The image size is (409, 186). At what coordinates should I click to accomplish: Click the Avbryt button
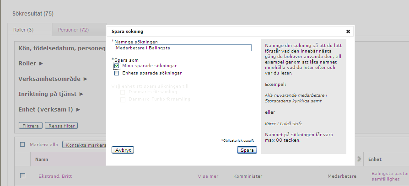click(123, 150)
